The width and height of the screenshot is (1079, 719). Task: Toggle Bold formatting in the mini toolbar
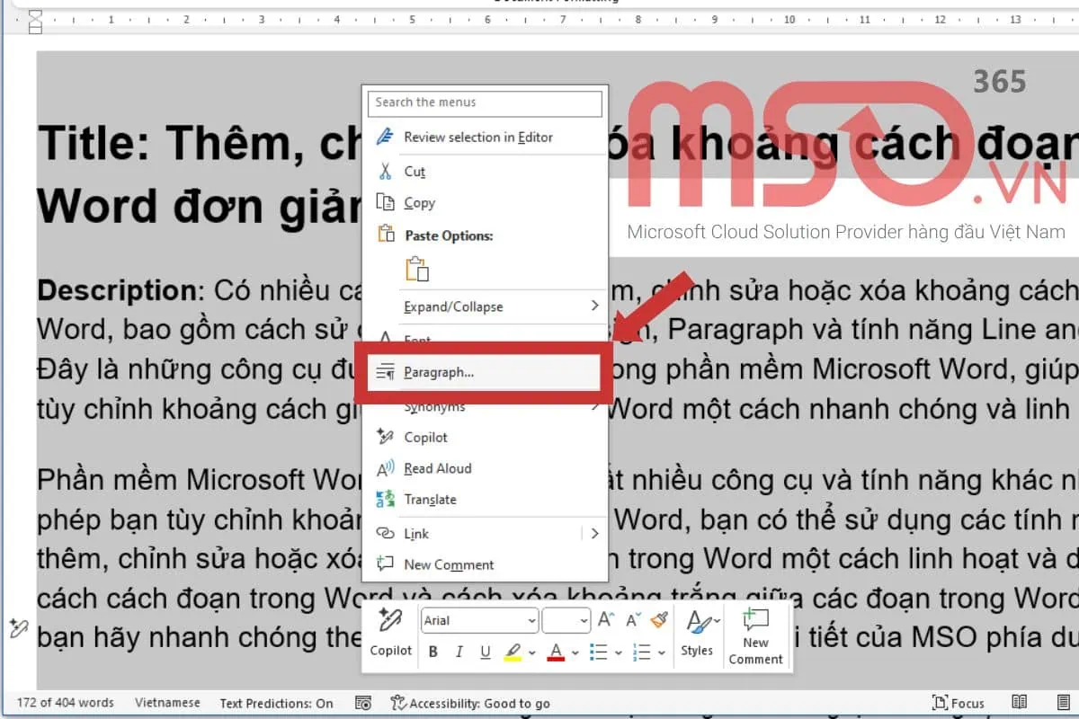(432, 652)
